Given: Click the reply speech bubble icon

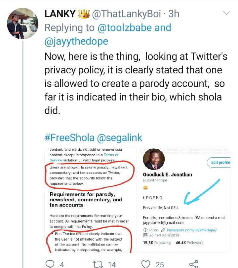Looking at the screenshot, I should (x=50, y=263).
